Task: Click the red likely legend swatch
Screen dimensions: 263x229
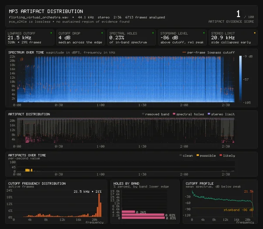Action: 221,155
